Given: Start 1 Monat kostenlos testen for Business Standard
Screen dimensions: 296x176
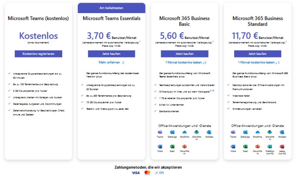Looking at the screenshot, I should pos(259,62).
